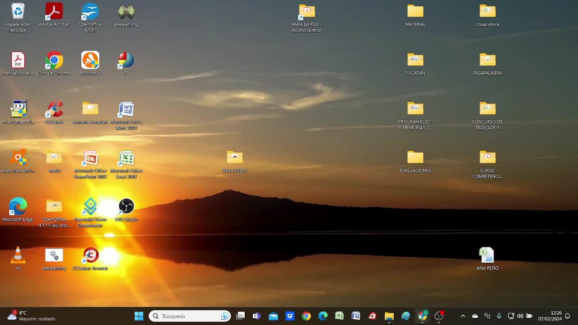Select the Google Chrome desktop shortcut
Viewport: 578px width, 325px height.
(x=54, y=60)
